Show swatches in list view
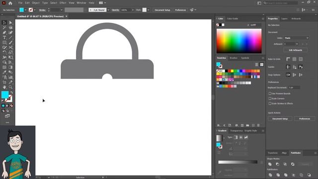 [x=256, y=65]
